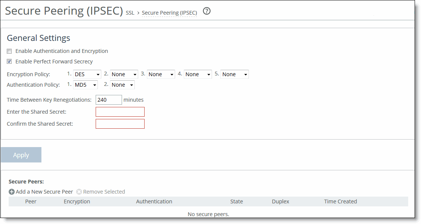421x224 pixels.
Task: Enable Authentication and Encryption
Action: 9,51
